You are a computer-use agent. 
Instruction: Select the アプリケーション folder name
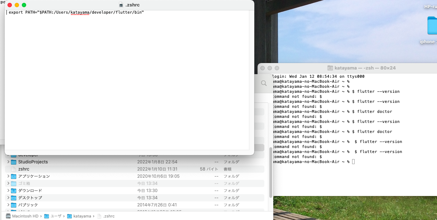tap(34, 176)
